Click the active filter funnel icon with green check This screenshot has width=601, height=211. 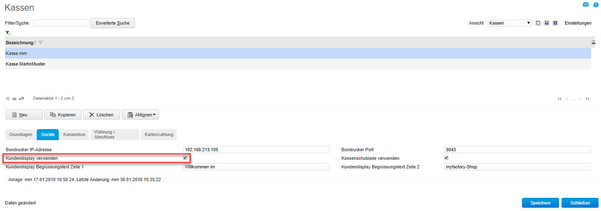click(x=8, y=33)
